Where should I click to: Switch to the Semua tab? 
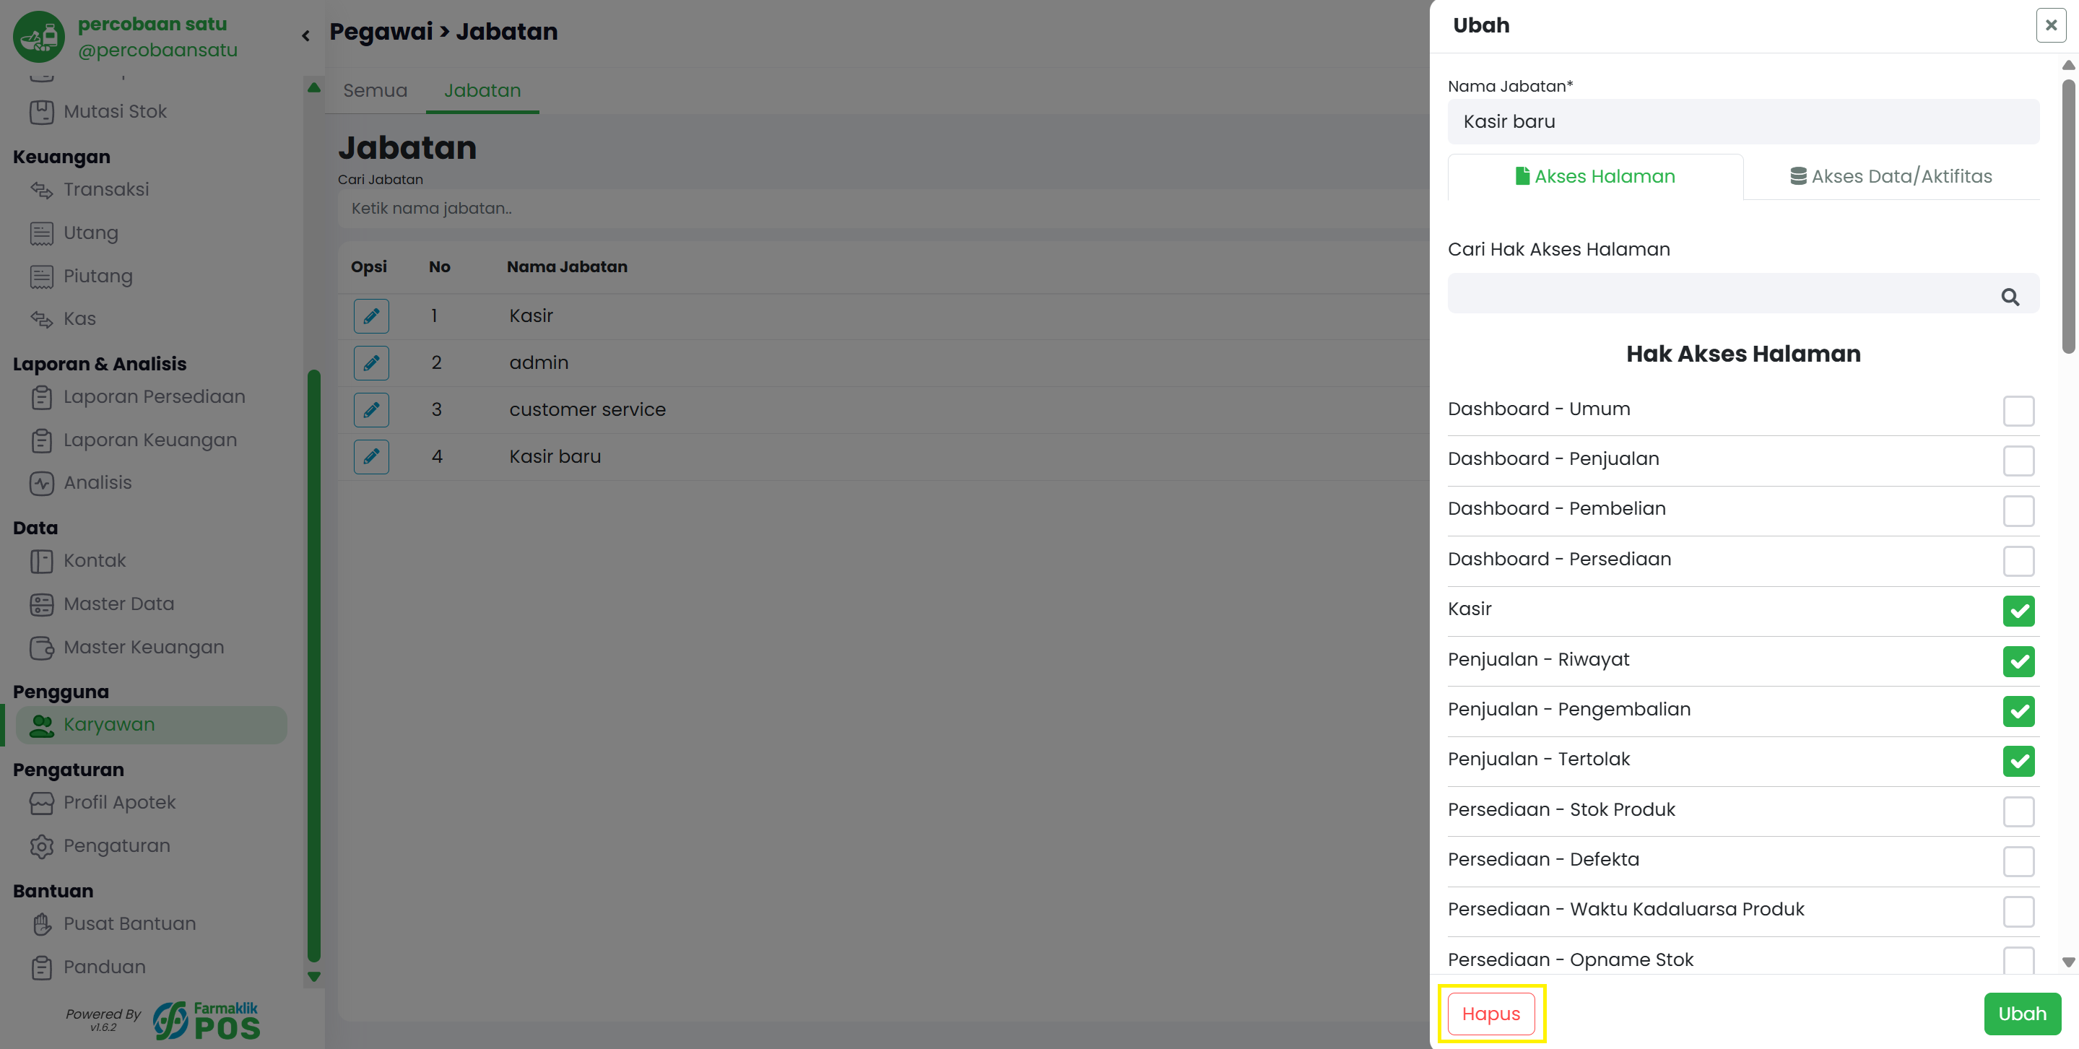[376, 90]
